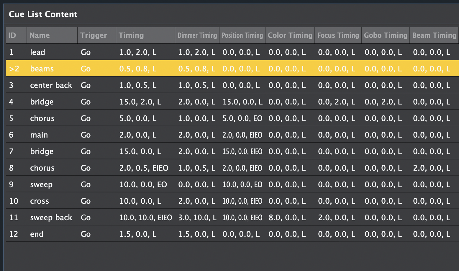Select the 'end' cue name in row 12
459x271 pixels.
pos(37,234)
